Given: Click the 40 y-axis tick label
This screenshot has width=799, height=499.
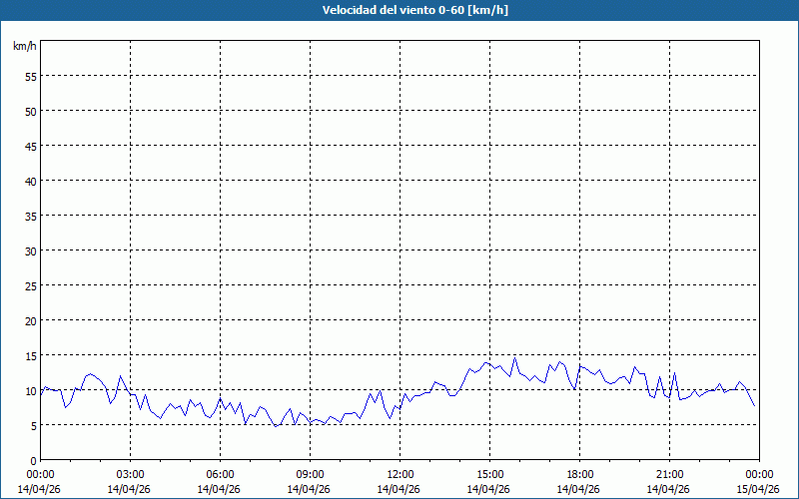Looking at the screenshot, I should 30,181.
